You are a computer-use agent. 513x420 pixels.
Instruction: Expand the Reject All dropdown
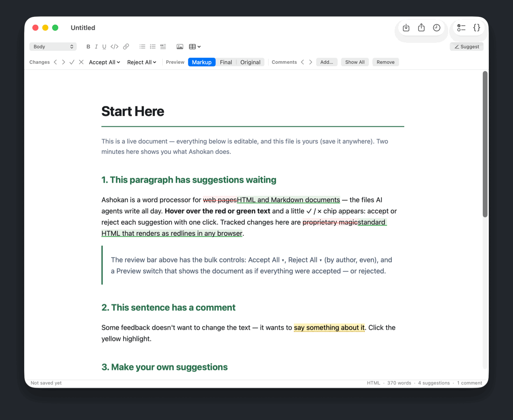point(141,62)
